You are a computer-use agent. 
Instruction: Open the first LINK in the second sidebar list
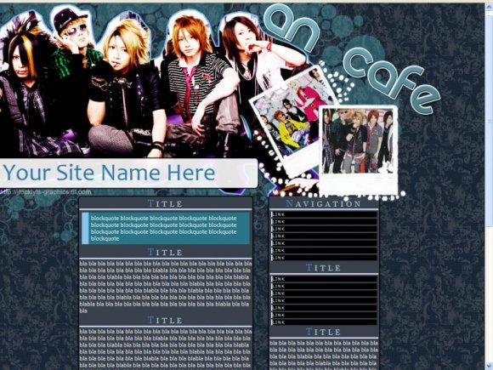(324, 279)
